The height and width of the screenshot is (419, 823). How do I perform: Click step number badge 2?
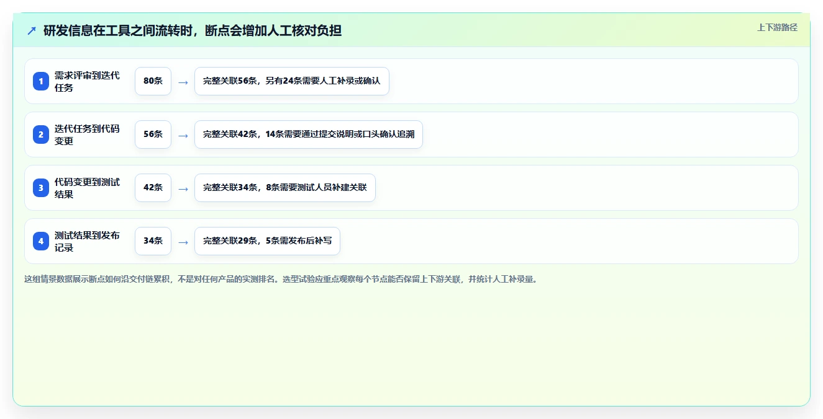pyautogui.click(x=41, y=135)
